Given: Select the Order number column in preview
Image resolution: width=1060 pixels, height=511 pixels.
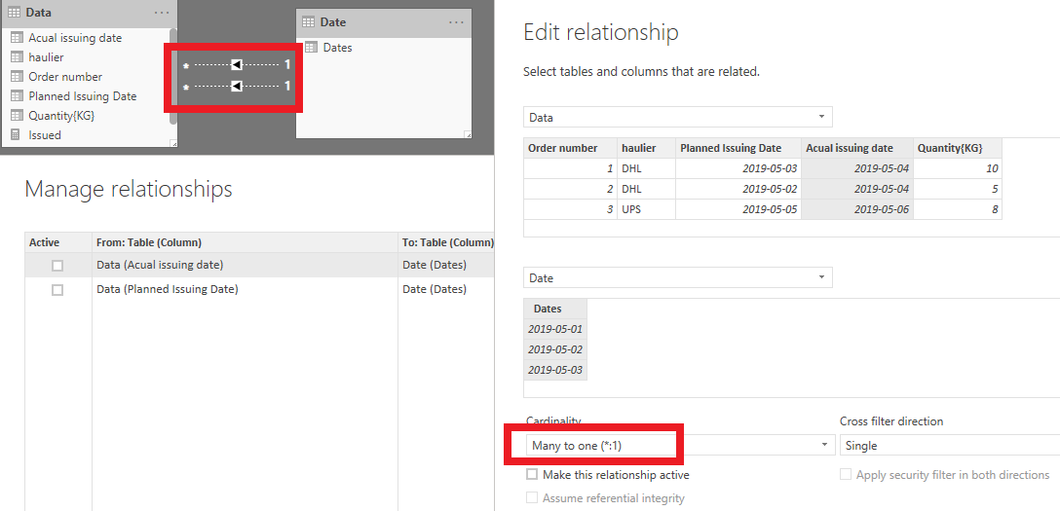Looking at the screenshot, I should (570, 149).
